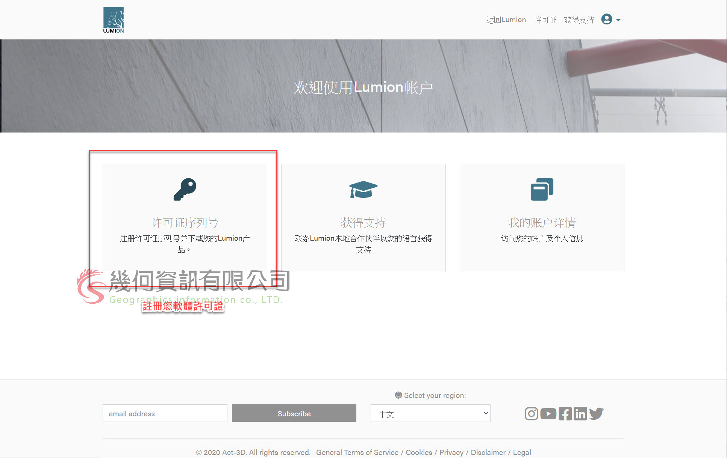Open General Terms of Service link
Image resolution: width=727 pixels, height=458 pixels.
coord(357,452)
